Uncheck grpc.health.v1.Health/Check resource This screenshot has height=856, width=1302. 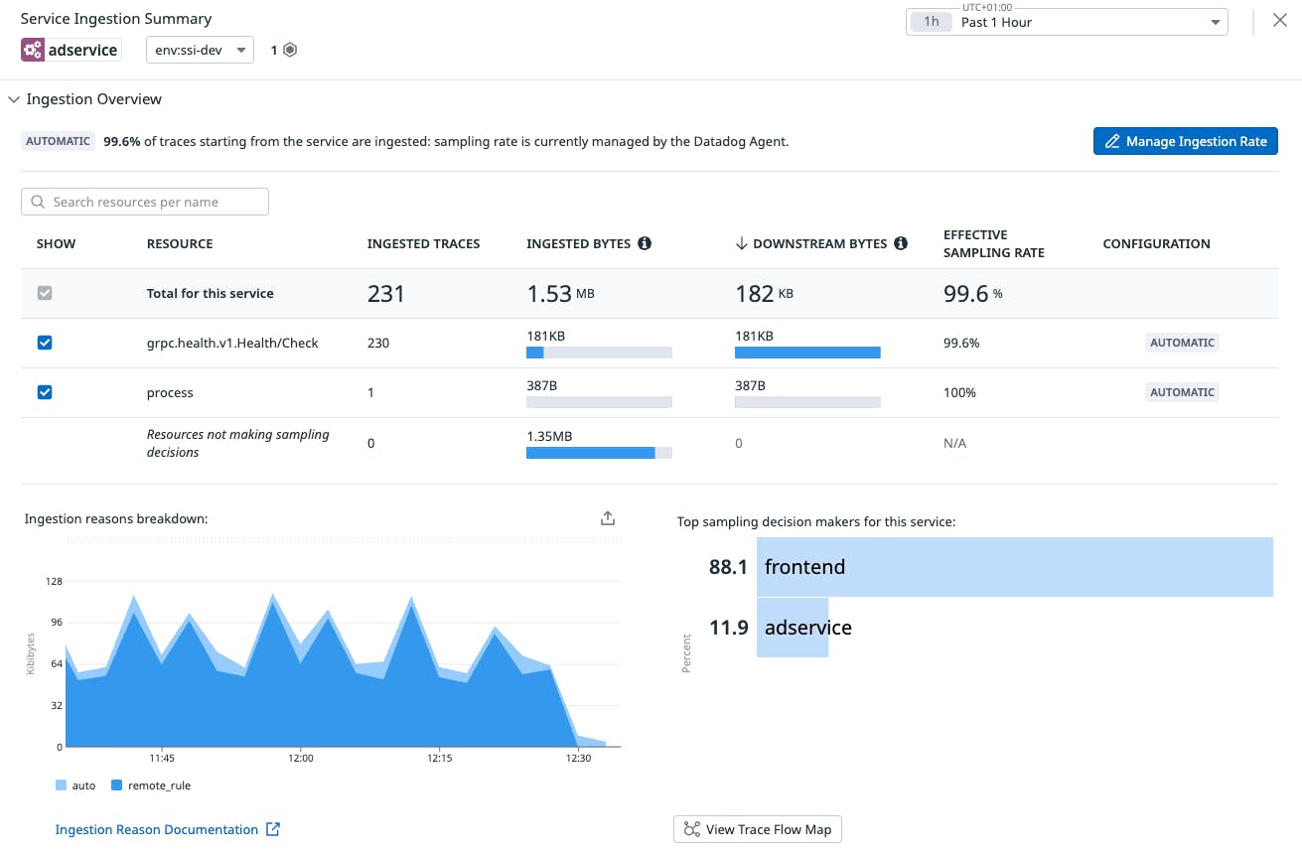pyautogui.click(x=44, y=343)
